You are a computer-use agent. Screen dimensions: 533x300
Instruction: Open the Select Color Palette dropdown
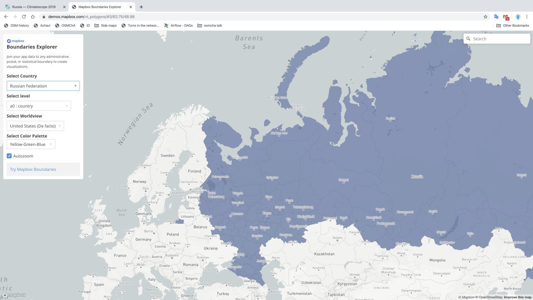tap(31, 144)
